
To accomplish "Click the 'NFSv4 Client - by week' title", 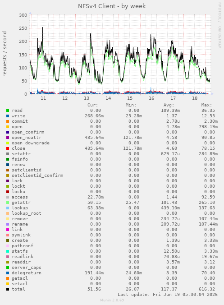I will (112, 6).
